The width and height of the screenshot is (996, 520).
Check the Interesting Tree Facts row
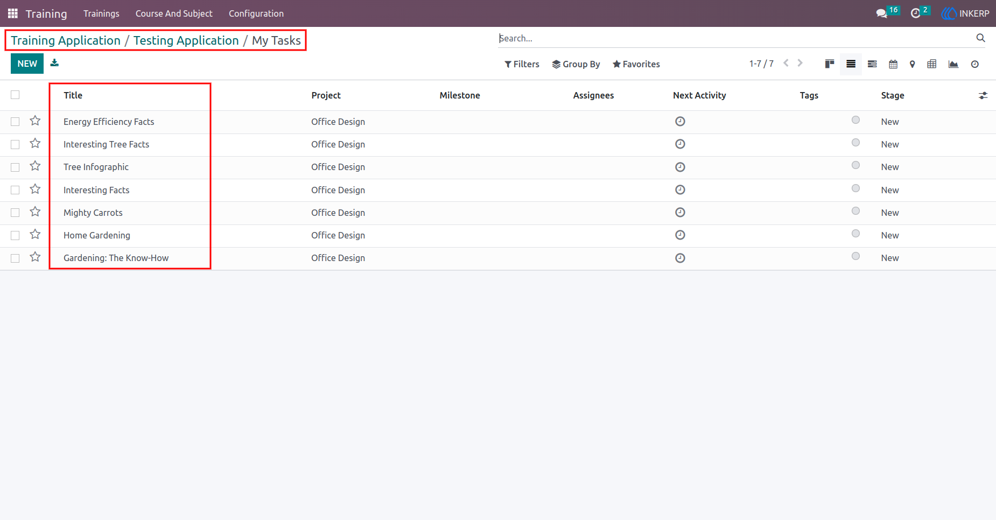15,144
